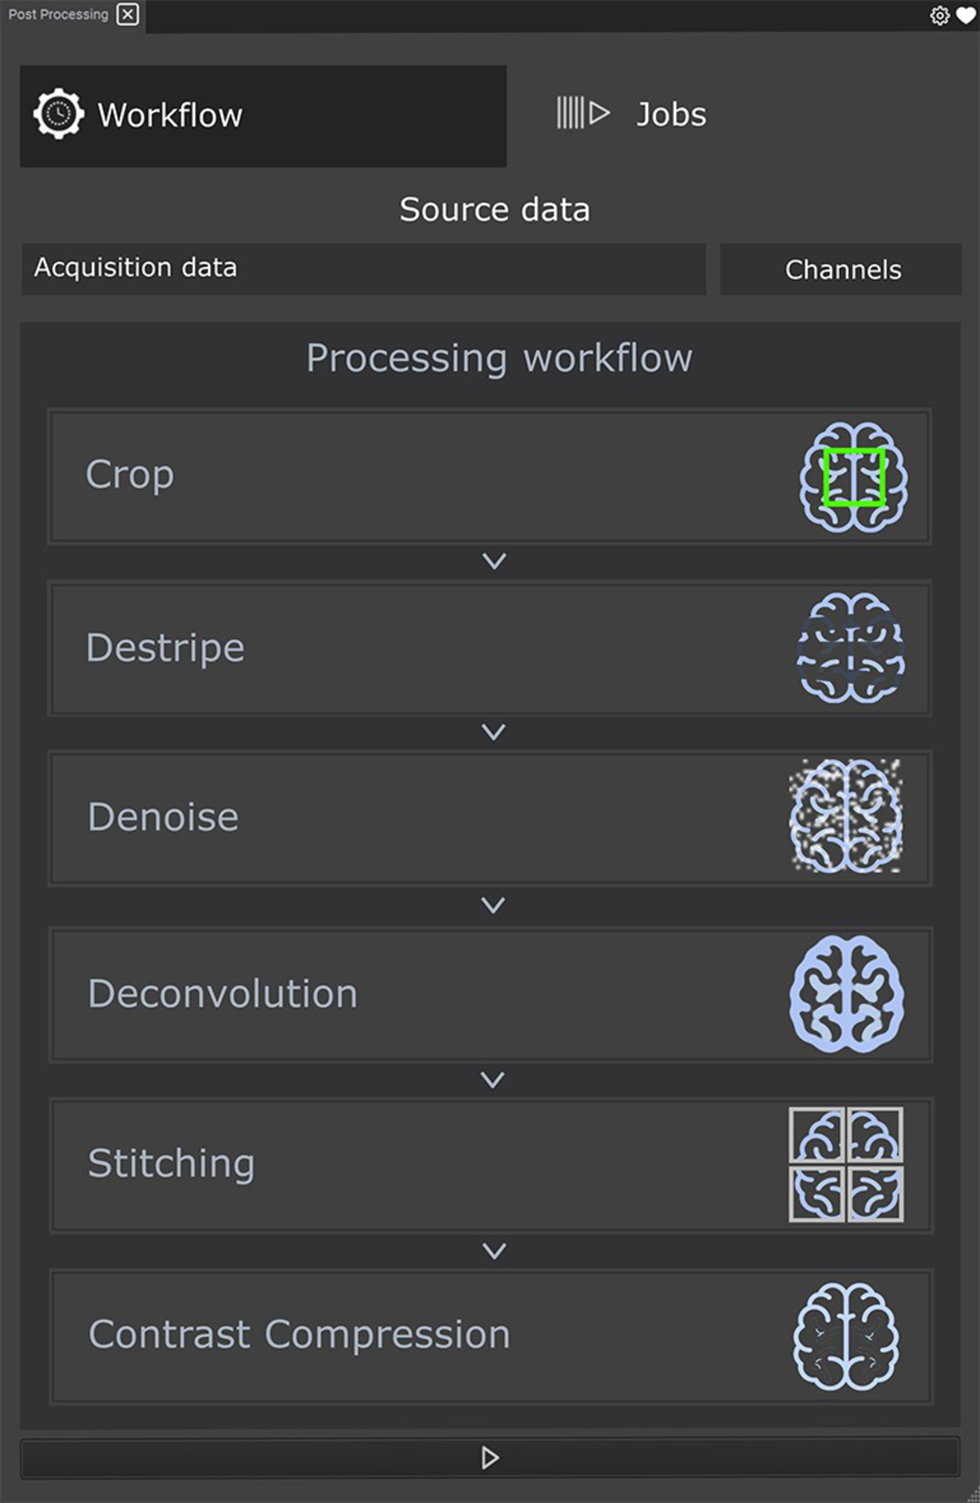Toggle the heart favorite icon
The width and height of the screenshot is (980, 1503).
(x=966, y=15)
